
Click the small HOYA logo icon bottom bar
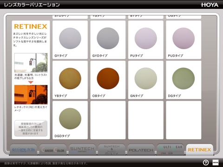[216, 162]
